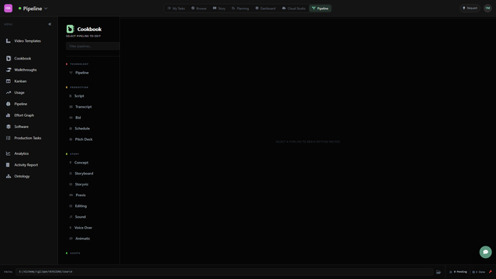Focus the Filter pipelines search field
Image resolution: width=496 pixels, height=279 pixels.
pyautogui.click(x=93, y=46)
